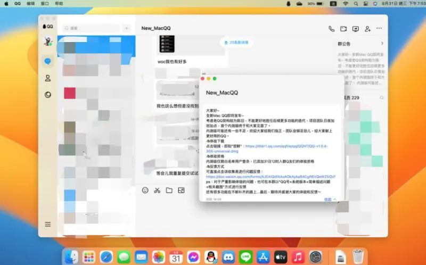
Task: Open Mail from the Dock
Action: (x=141, y=256)
